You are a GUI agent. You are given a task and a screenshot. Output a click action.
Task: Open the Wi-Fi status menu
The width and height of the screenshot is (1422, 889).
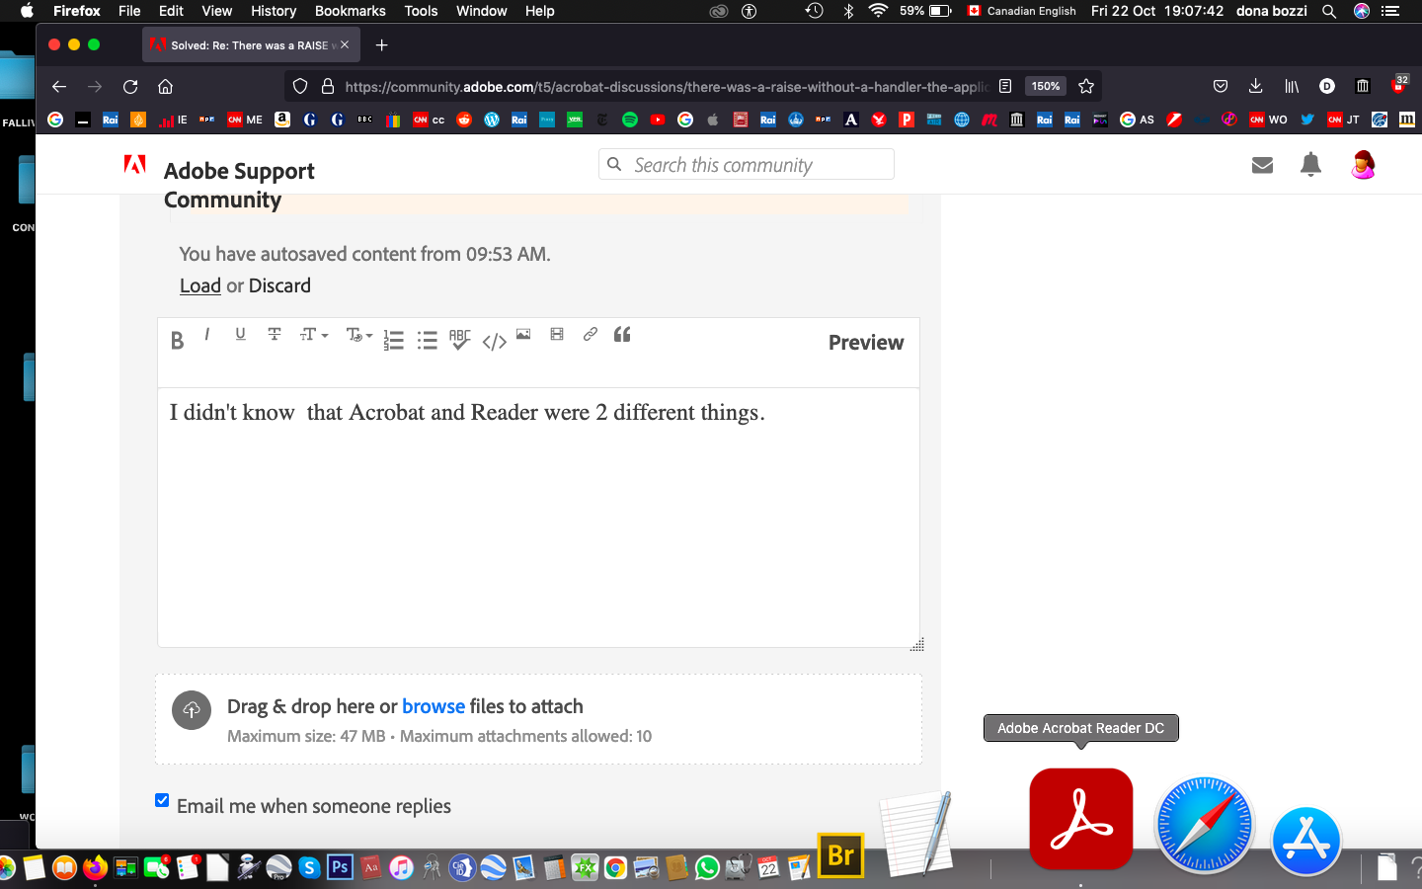coord(878,11)
